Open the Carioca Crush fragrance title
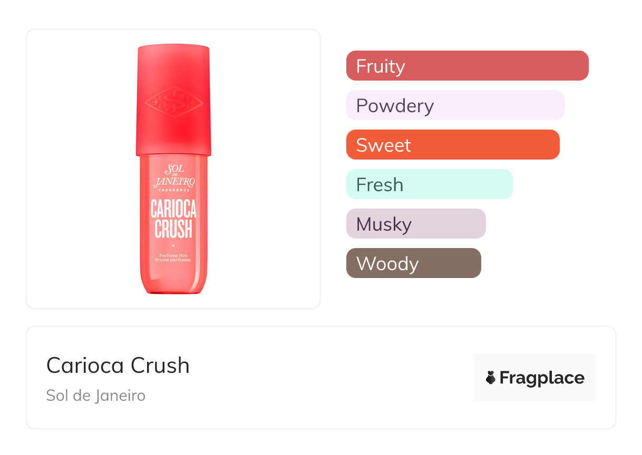This screenshot has width=642, height=455. (x=118, y=365)
